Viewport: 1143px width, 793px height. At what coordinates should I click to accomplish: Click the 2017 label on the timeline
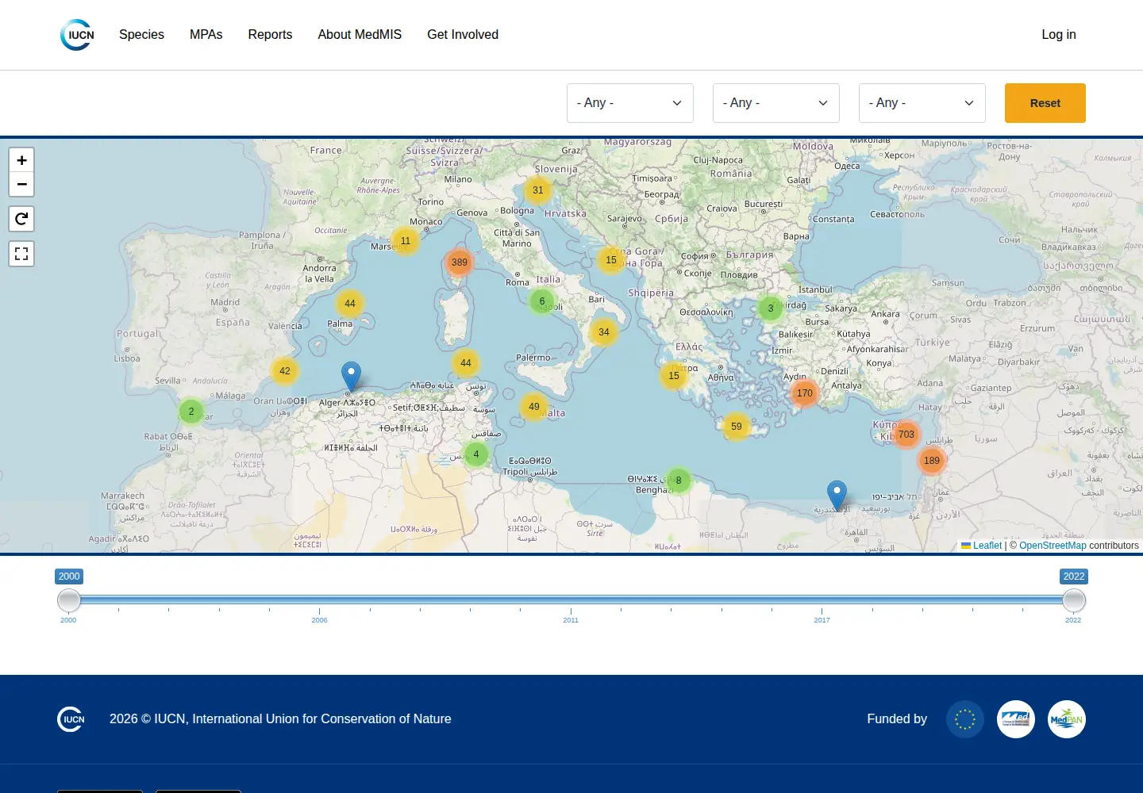[822, 620]
